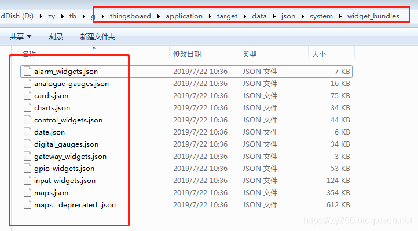Click the 16 KB size value
The height and width of the screenshot is (231, 418).
click(x=340, y=84)
